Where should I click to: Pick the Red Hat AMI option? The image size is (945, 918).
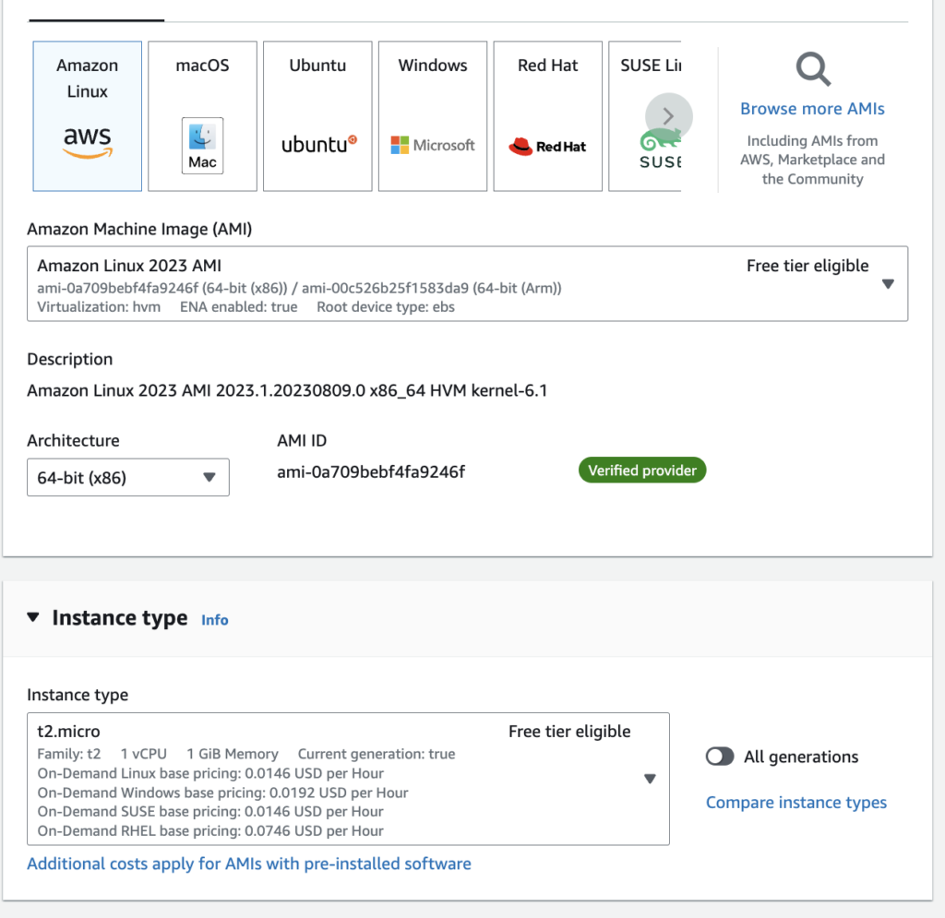tap(547, 115)
